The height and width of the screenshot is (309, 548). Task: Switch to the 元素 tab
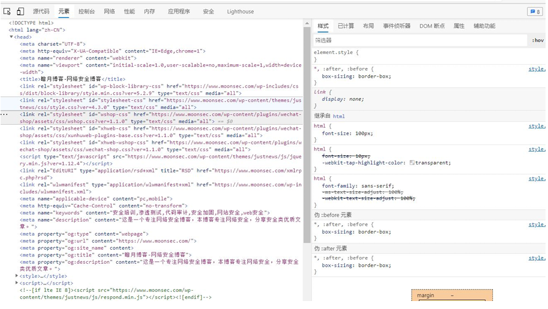[x=64, y=12]
